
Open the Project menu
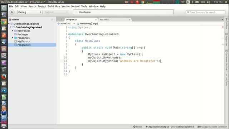[42, 6]
